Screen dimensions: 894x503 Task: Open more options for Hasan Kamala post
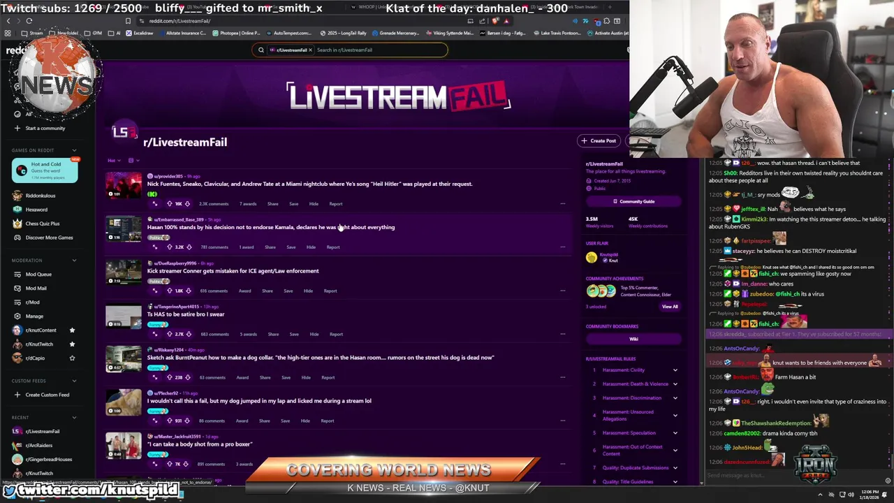tap(562, 247)
